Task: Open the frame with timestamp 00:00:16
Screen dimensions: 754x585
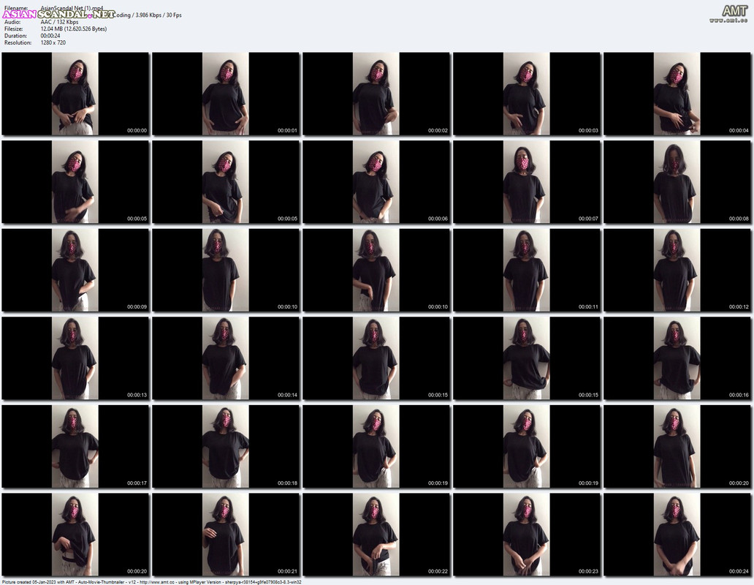Action: click(x=677, y=358)
